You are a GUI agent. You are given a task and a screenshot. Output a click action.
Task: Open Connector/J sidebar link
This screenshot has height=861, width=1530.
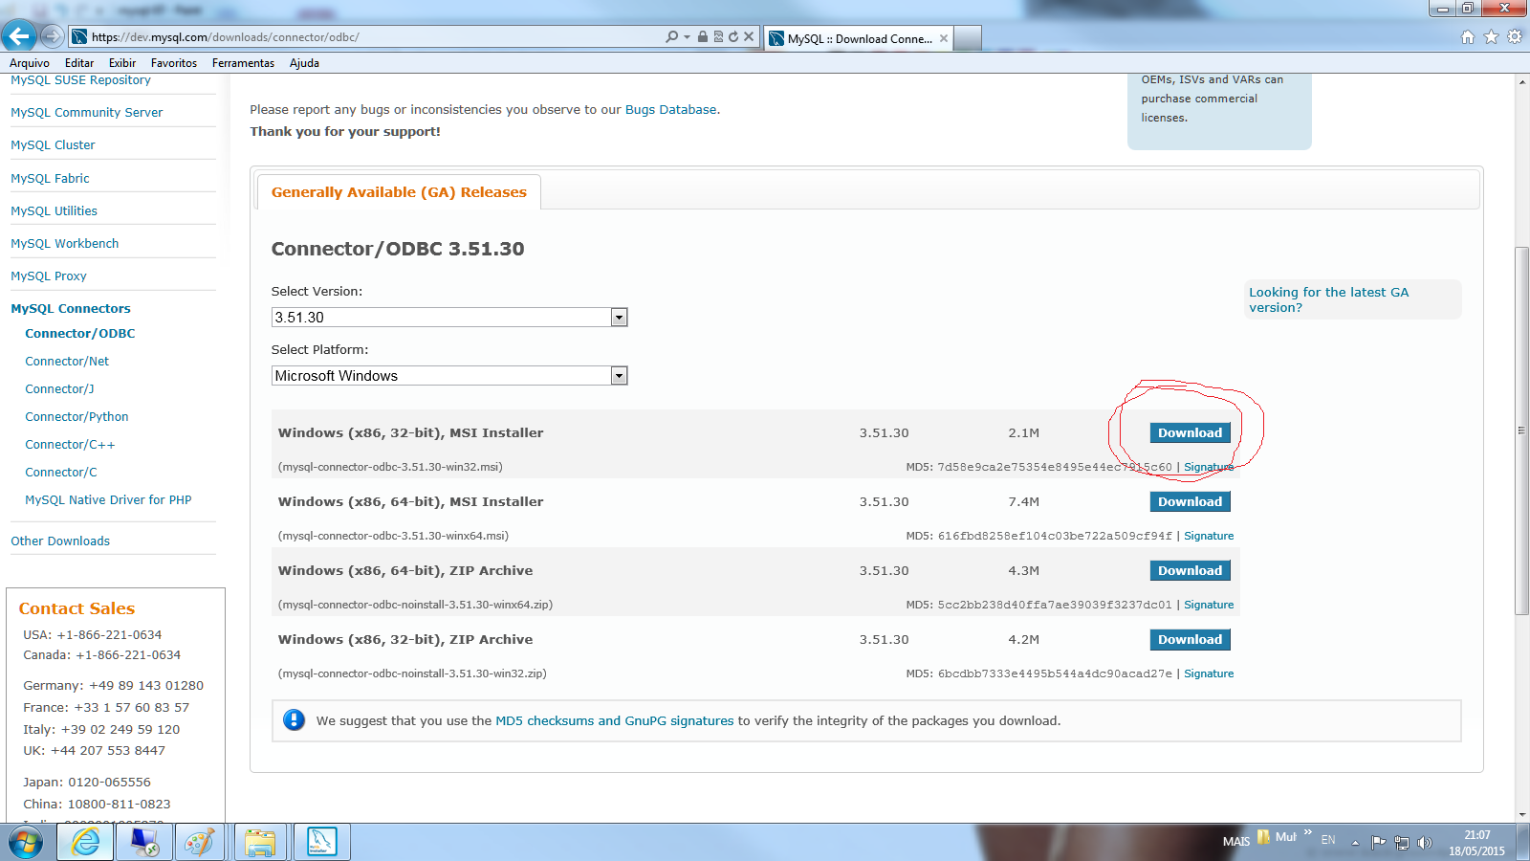point(59,389)
